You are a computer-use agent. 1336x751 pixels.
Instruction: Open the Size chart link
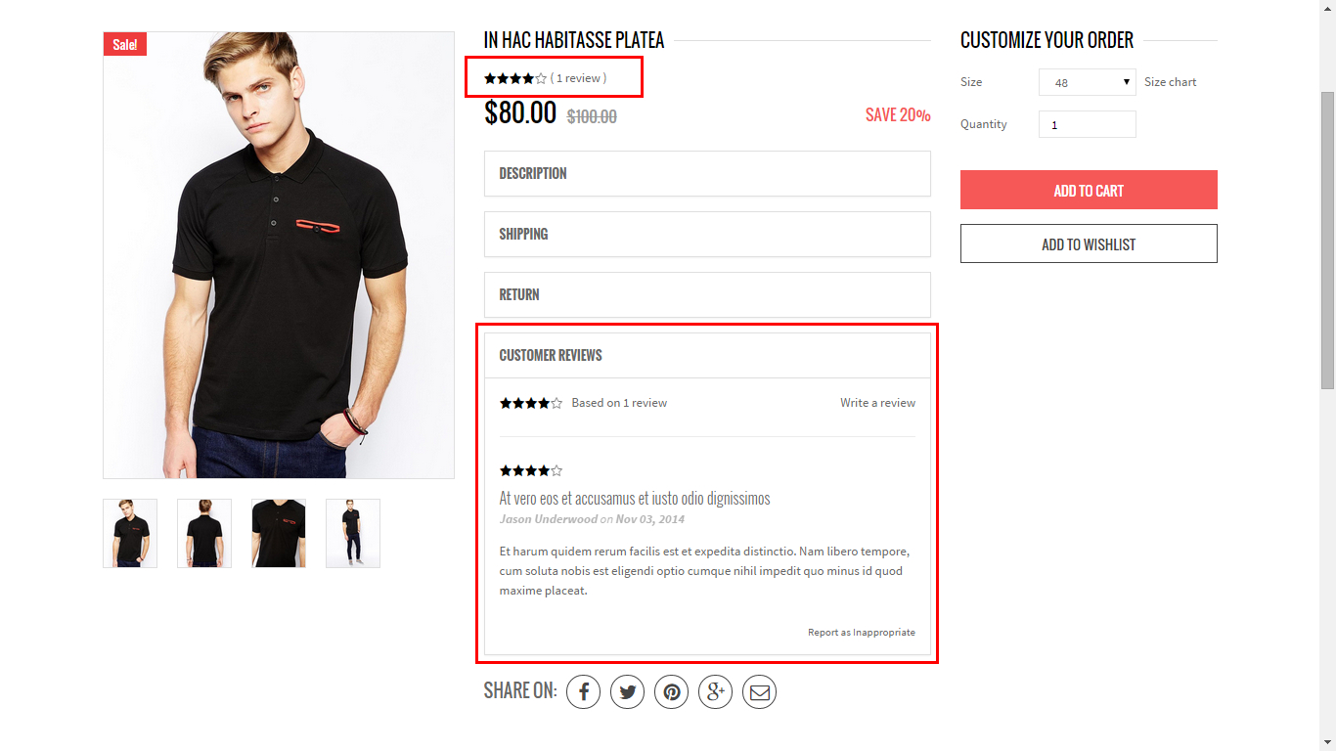1170,82
